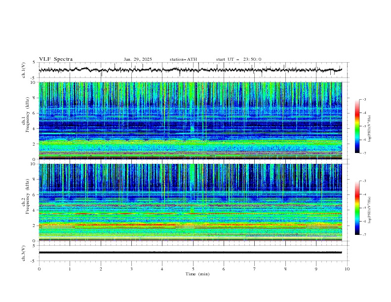The width and height of the screenshot is (391, 302).
Task: Click time axis tick label "1"
Action: click(70, 269)
